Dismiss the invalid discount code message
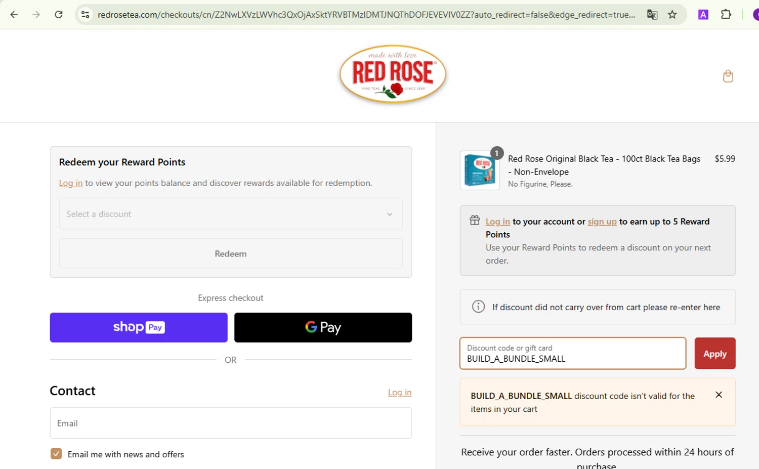 pos(719,395)
